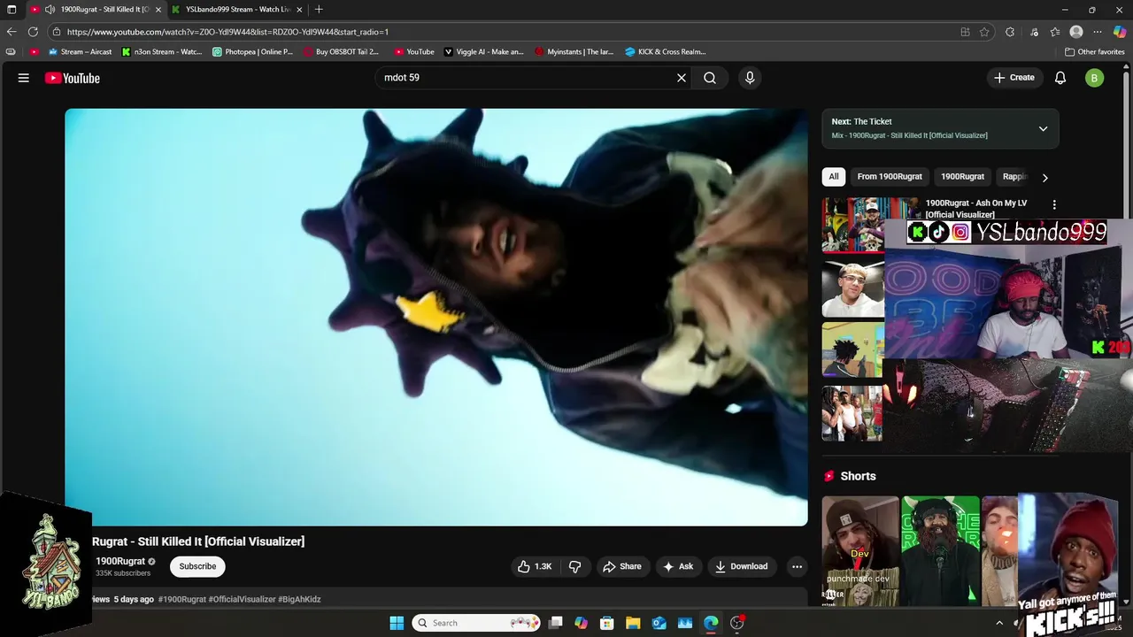This screenshot has height=637, width=1133.
Task: Select the From 1900Rugrat chip
Action: click(890, 176)
